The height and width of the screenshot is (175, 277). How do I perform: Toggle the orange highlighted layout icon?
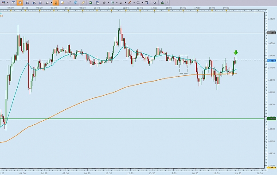click(20, 3)
